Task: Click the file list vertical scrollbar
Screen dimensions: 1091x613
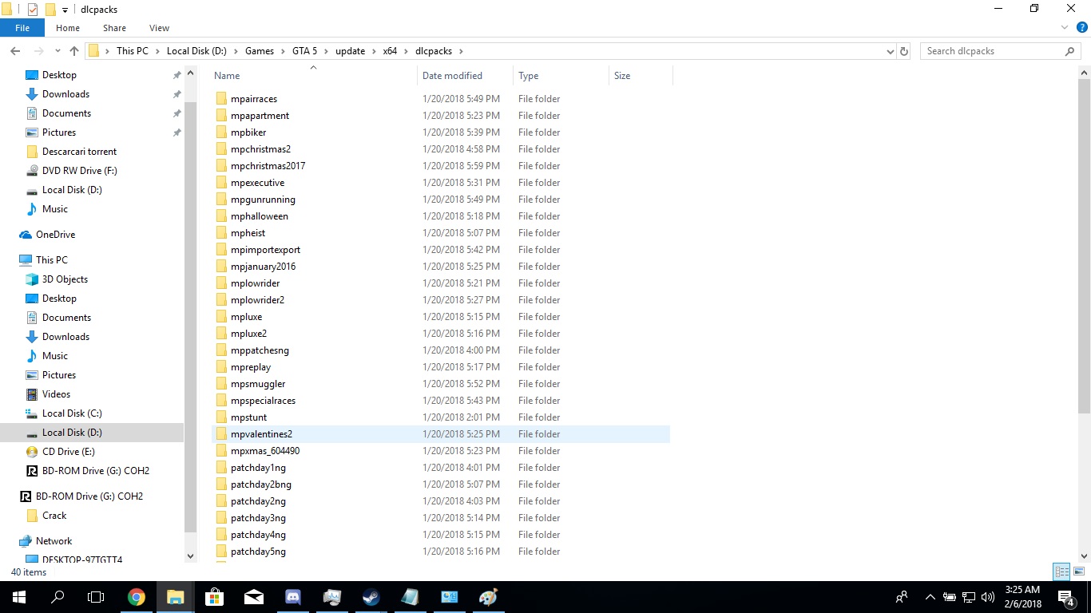Action: (x=1084, y=246)
